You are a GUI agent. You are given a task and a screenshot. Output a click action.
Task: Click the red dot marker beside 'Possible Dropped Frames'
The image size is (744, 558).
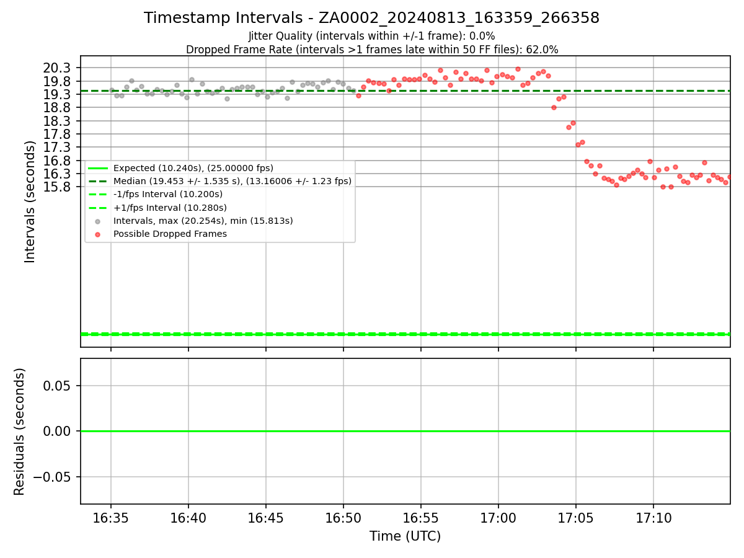(x=98, y=234)
